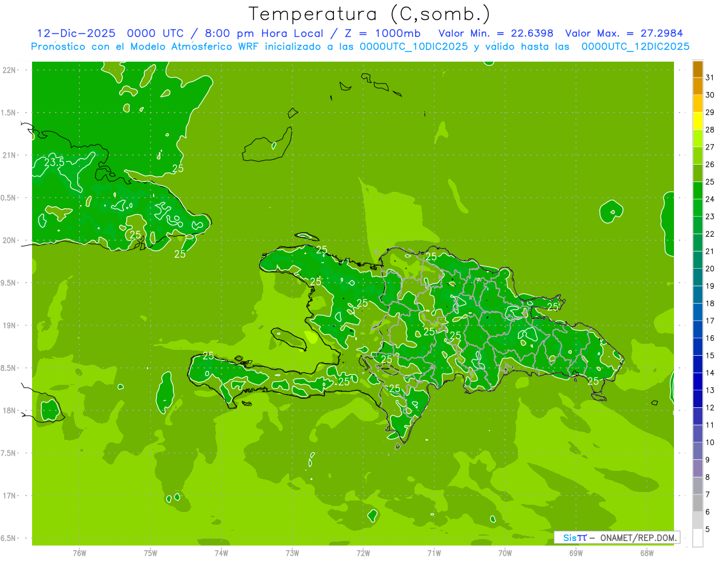Click the 6.5N latitude axis label

tap(9, 538)
